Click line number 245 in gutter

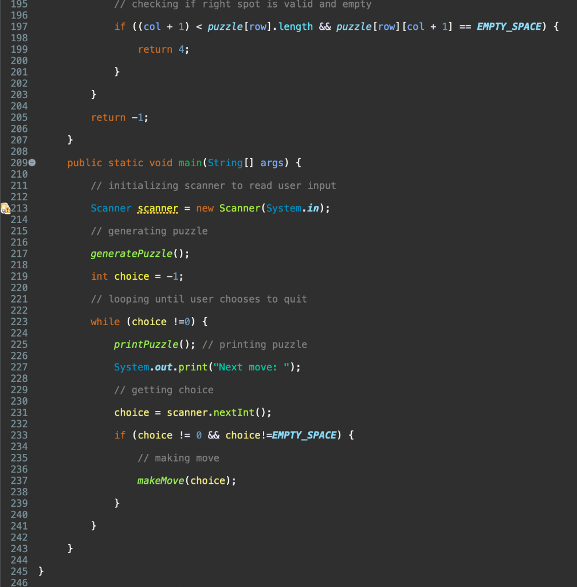click(x=19, y=572)
